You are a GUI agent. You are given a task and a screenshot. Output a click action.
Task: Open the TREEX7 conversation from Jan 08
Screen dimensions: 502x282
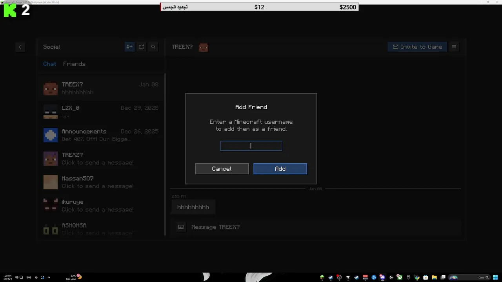(101, 88)
